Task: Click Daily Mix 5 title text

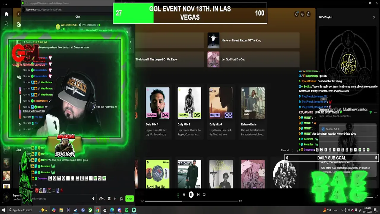Action: pyautogui.click(x=184, y=125)
